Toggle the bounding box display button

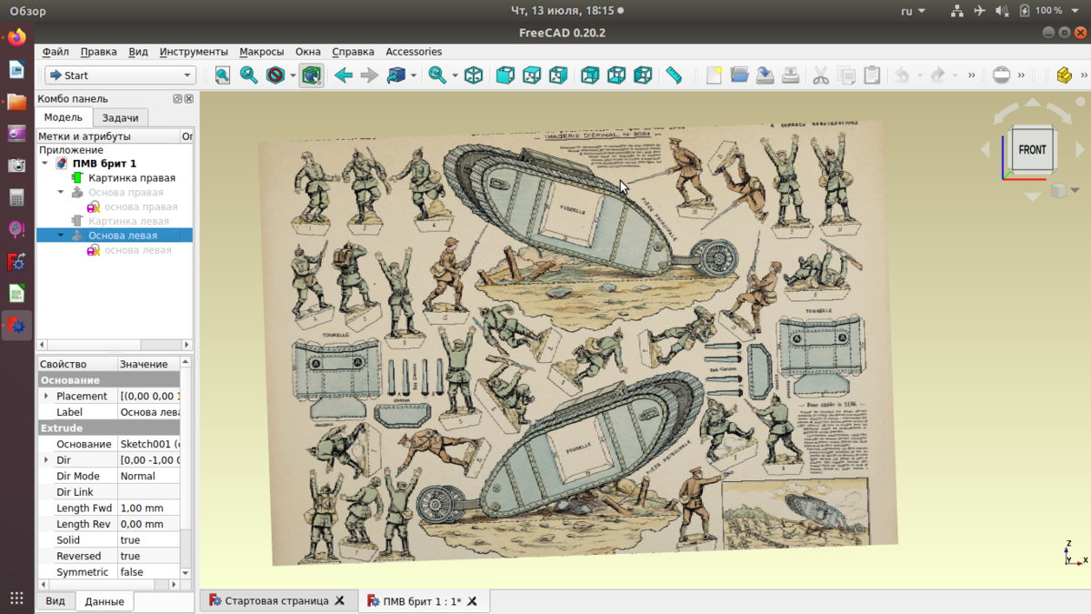click(311, 75)
